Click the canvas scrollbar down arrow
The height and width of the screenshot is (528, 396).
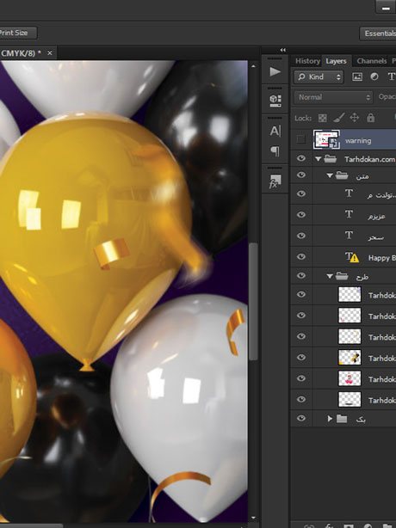pos(253,518)
